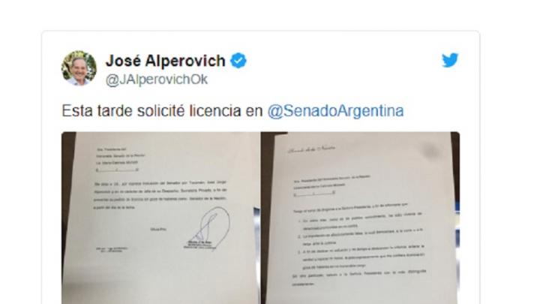Click the closing paragraph of right letter
This screenshot has width=540, height=304.
click(x=358, y=278)
